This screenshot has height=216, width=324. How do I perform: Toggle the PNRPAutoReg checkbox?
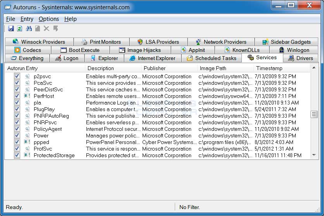click(17, 116)
